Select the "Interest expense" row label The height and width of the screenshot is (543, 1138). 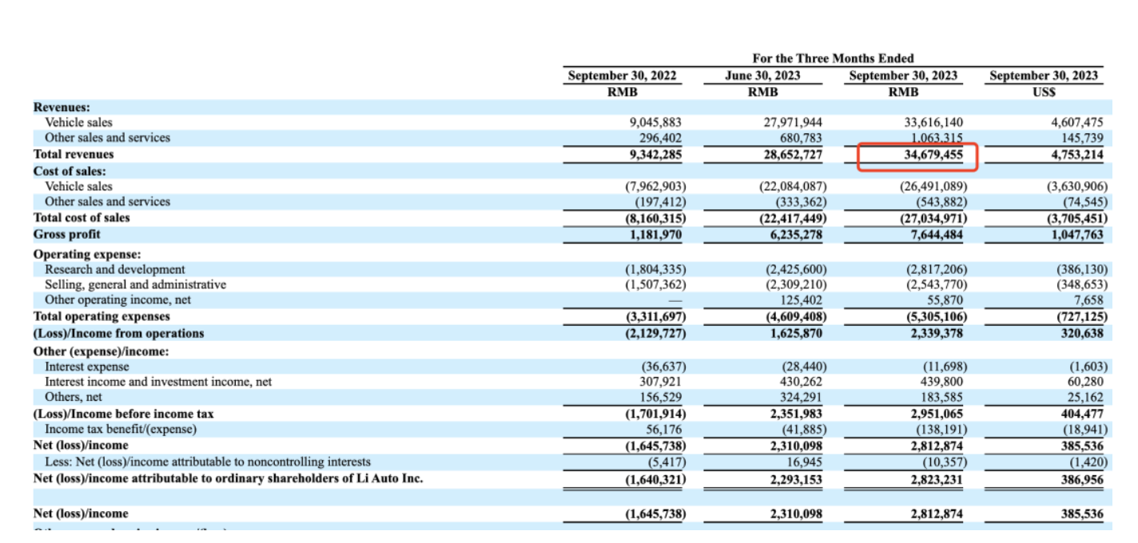tap(86, 367)
